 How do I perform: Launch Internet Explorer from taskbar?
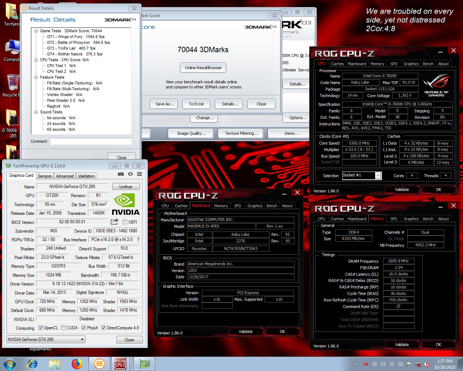pyautogui.click(x=33, y=364)
